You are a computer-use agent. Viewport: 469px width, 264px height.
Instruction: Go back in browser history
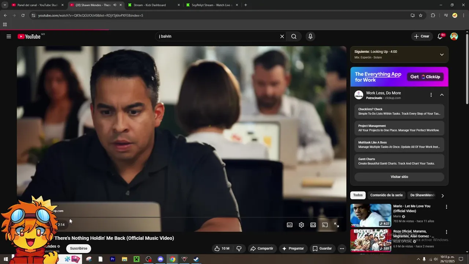[5, 15]
